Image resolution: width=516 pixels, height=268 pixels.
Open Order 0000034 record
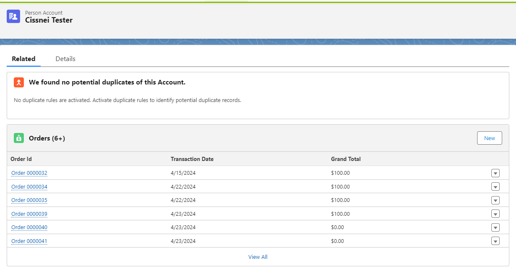coord(29,187)
